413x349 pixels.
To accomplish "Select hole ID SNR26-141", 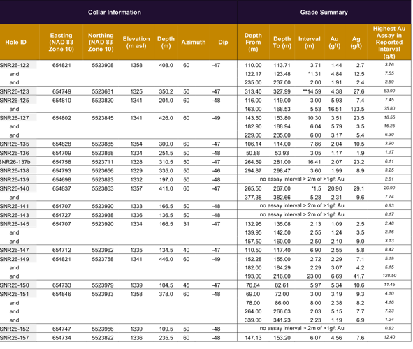I will pos(15,206).
